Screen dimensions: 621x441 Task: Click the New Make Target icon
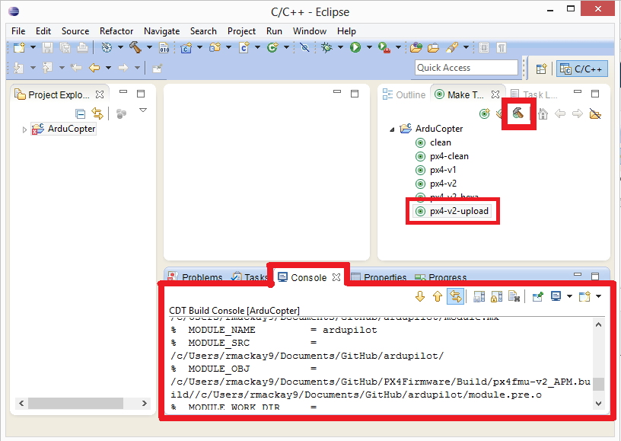coord(484,114)
